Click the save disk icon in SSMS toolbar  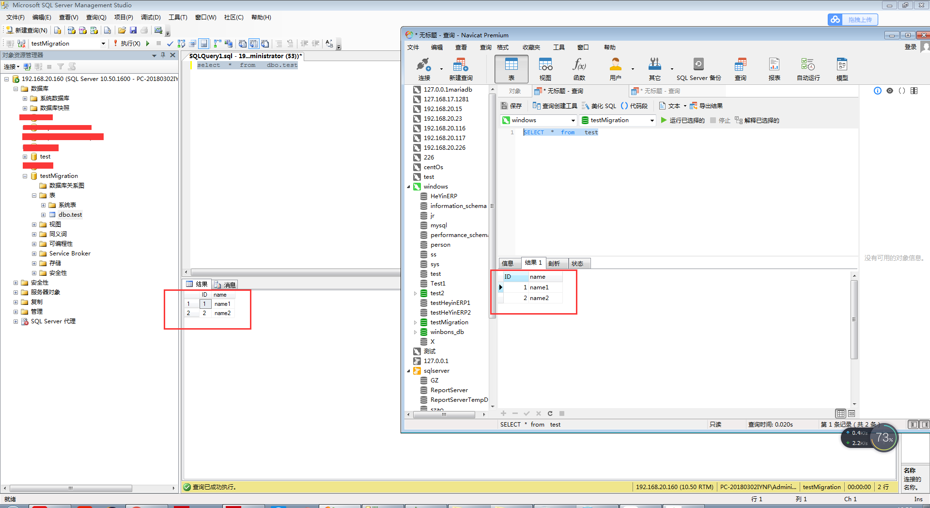[133, 30]
